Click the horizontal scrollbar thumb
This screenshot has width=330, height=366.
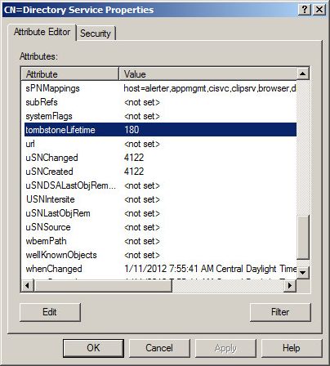103,286
